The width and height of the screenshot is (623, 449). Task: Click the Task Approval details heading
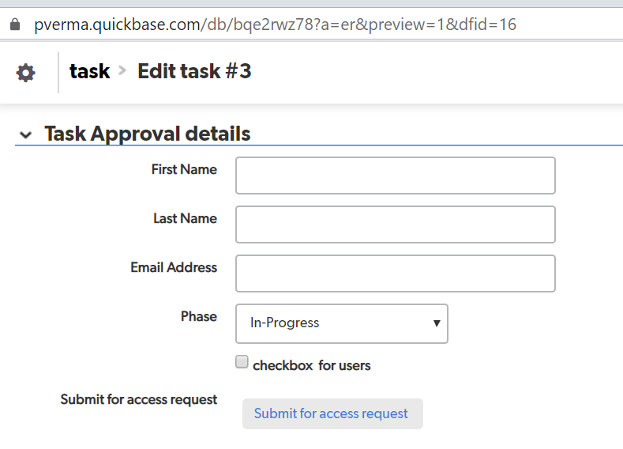coord(148,134)
